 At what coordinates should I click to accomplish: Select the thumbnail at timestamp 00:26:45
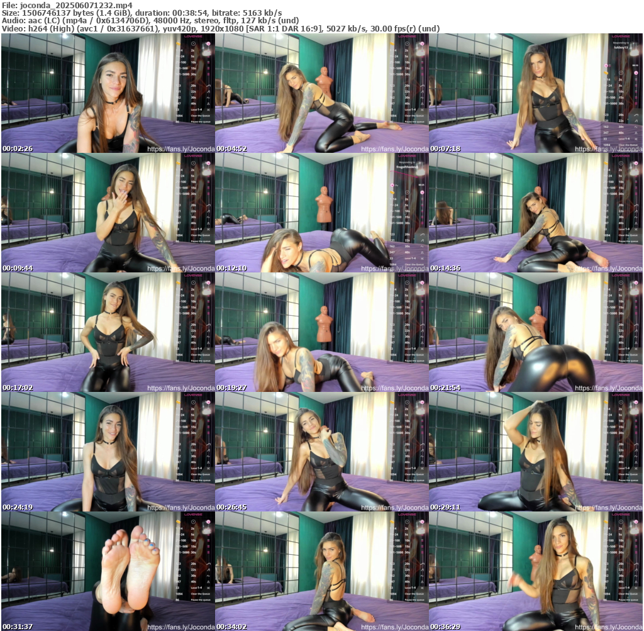[x=322, y=452]
